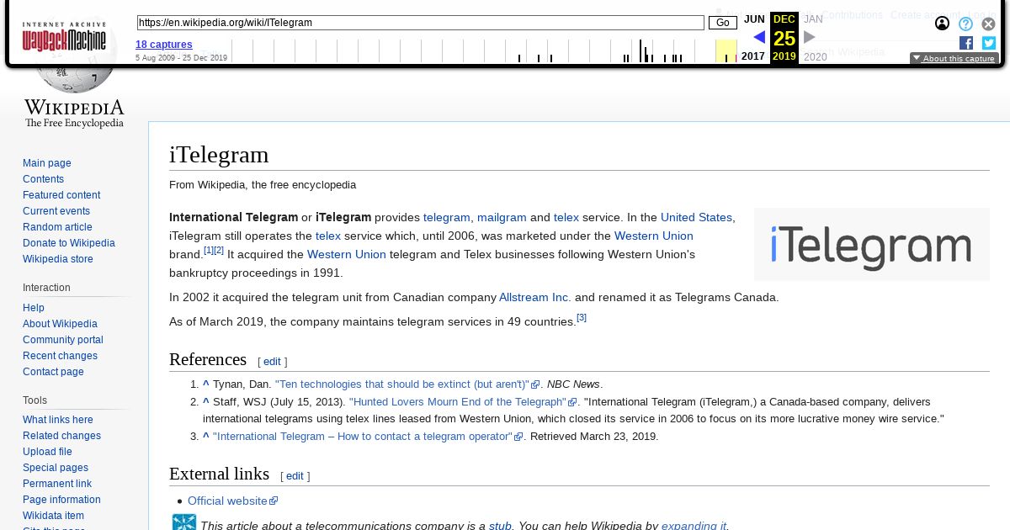Image resolution: width=1010 pixels, height=530 pixels.
Task: Open Help link under Interaction
Action: point(34,308)
